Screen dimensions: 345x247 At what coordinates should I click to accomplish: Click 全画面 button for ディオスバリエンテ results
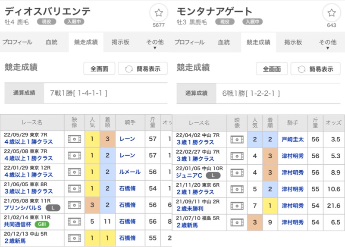tap(99, 69)
